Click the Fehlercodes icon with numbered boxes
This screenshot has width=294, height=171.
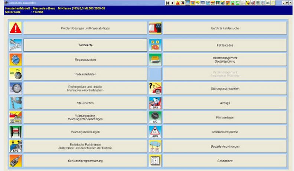(x=155, y=45)
